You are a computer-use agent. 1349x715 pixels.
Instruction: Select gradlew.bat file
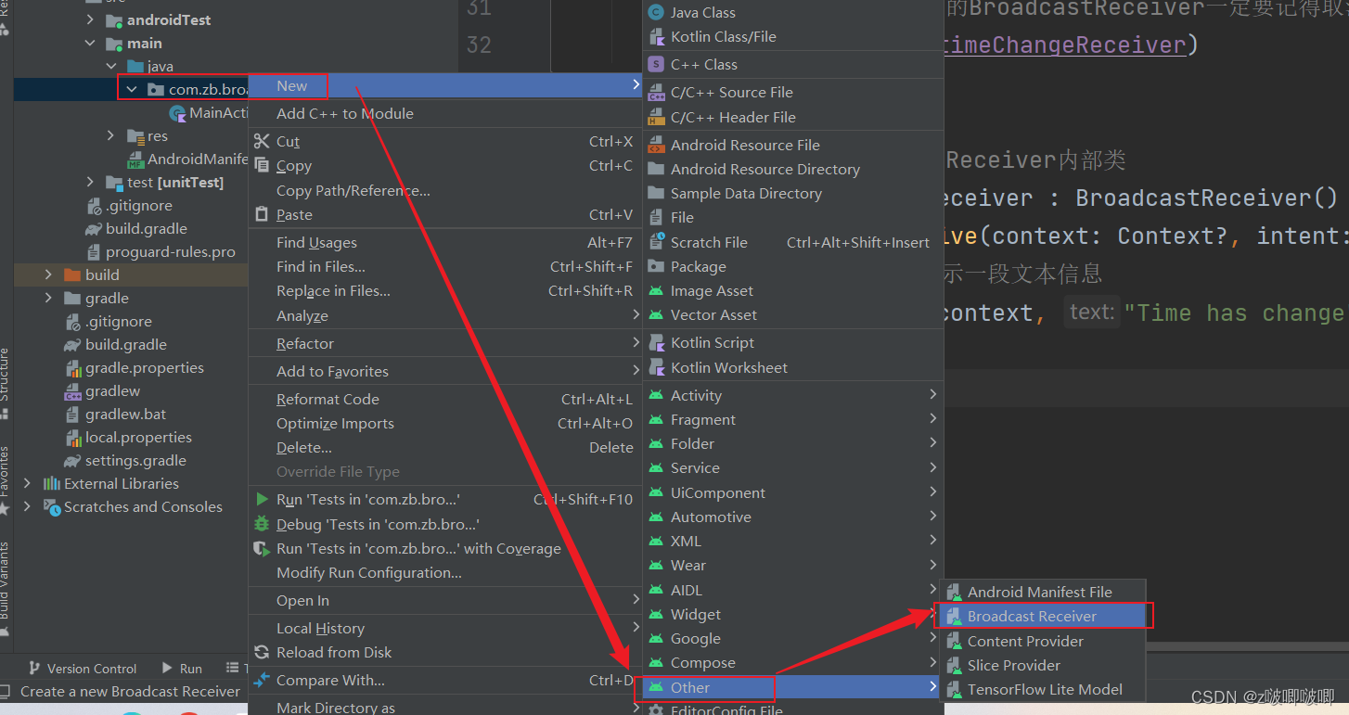pyautogui.click(x=116, y=414)
